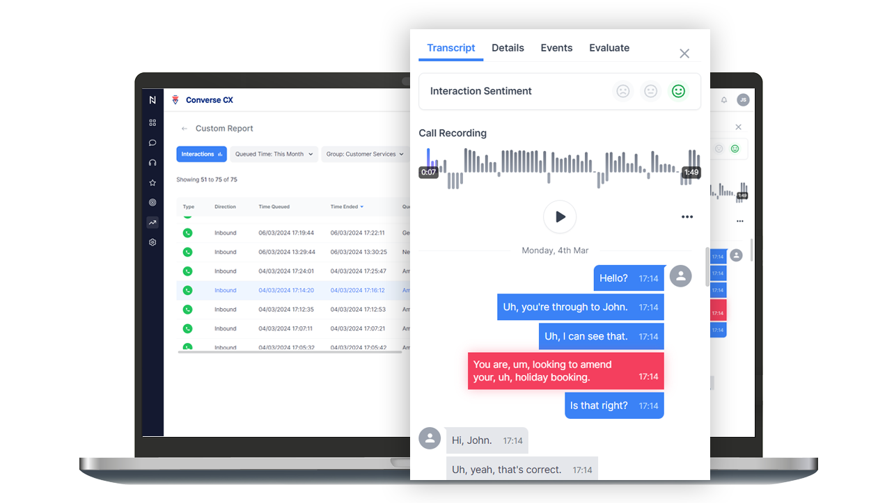
Task: Select the headset interactions icon in sidebar
Action: point(152,162)
